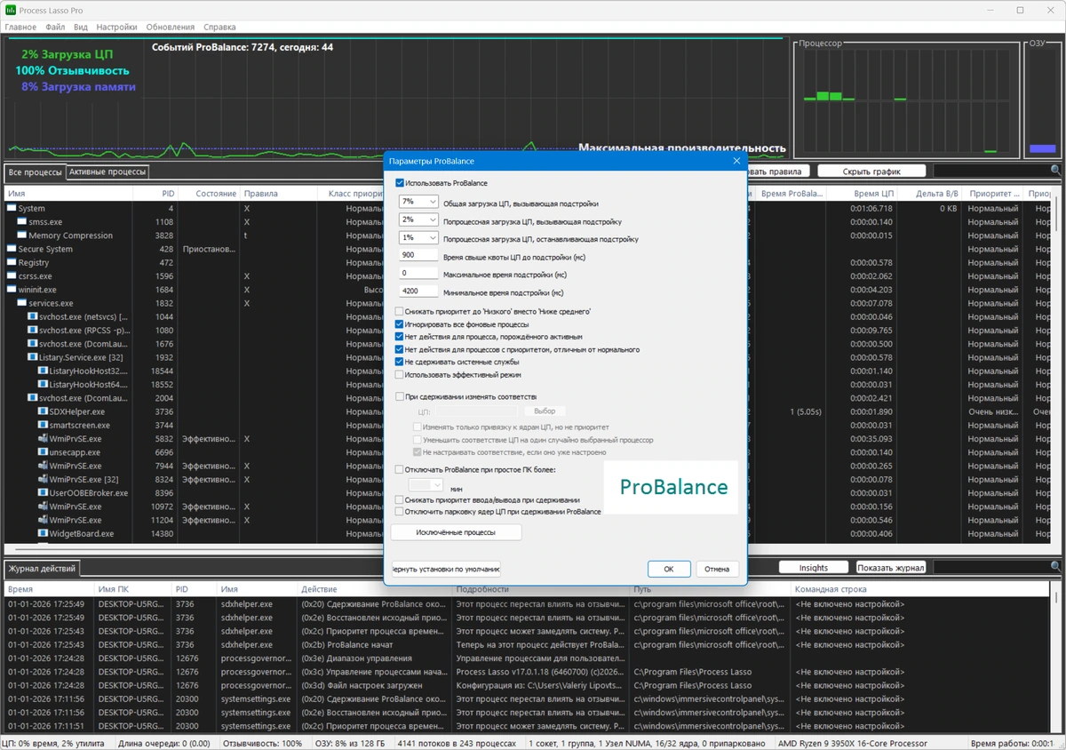Open the 2% per-process CPU load dropdown
The width and height of the screenshot is (1066, 750).
tap(418, 219)
